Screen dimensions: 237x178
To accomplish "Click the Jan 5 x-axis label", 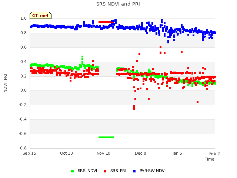I will click(x=177, y=153).
